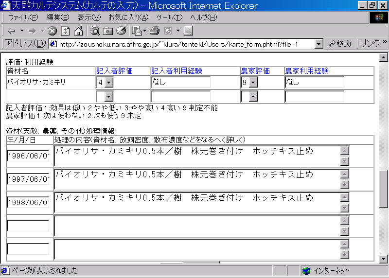This screenshot has width=389, height=278.
Task: Go to the Home page icon
Action: (x=78, y=31)
